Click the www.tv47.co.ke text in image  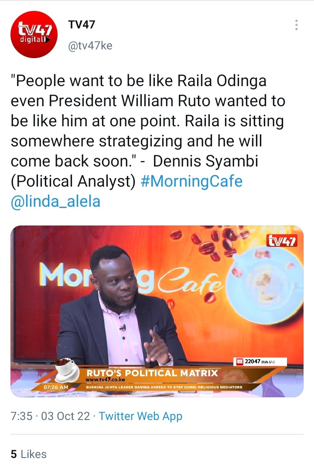click(105, 380)
